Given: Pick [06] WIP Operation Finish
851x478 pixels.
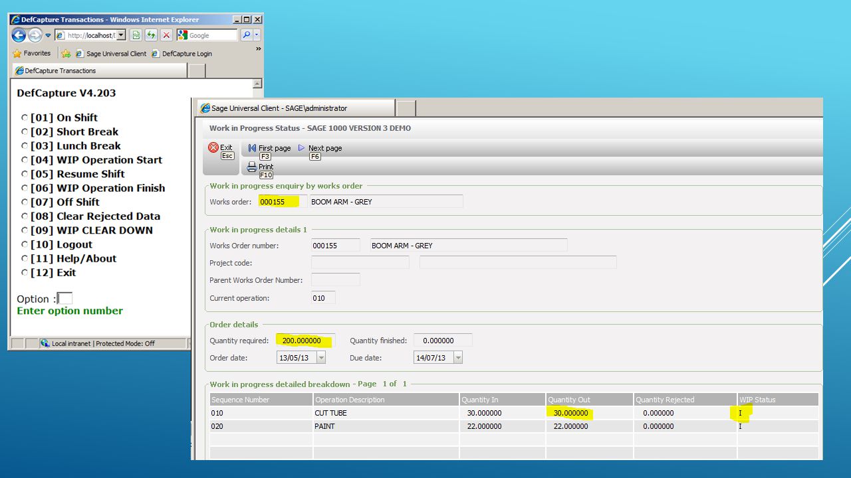Looking at the screenshot, I should pos(25,188).
